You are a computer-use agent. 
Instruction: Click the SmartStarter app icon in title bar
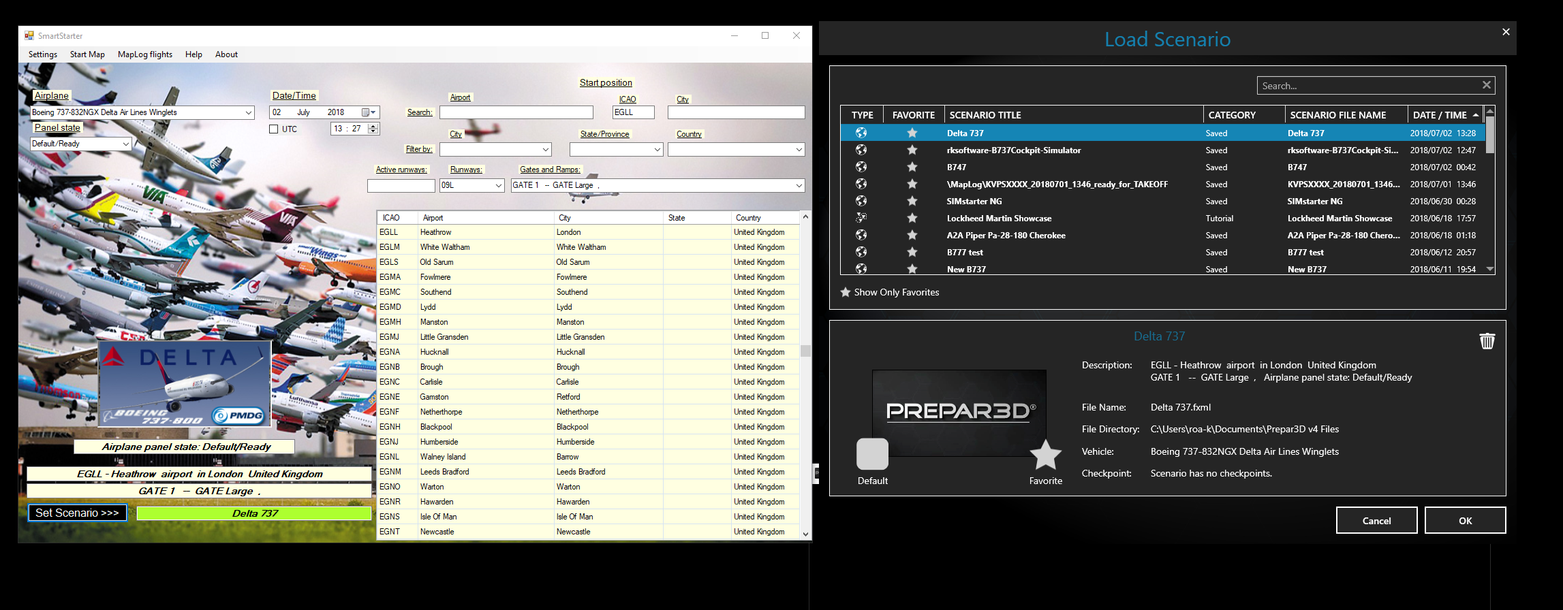click(x=29, y=35)
